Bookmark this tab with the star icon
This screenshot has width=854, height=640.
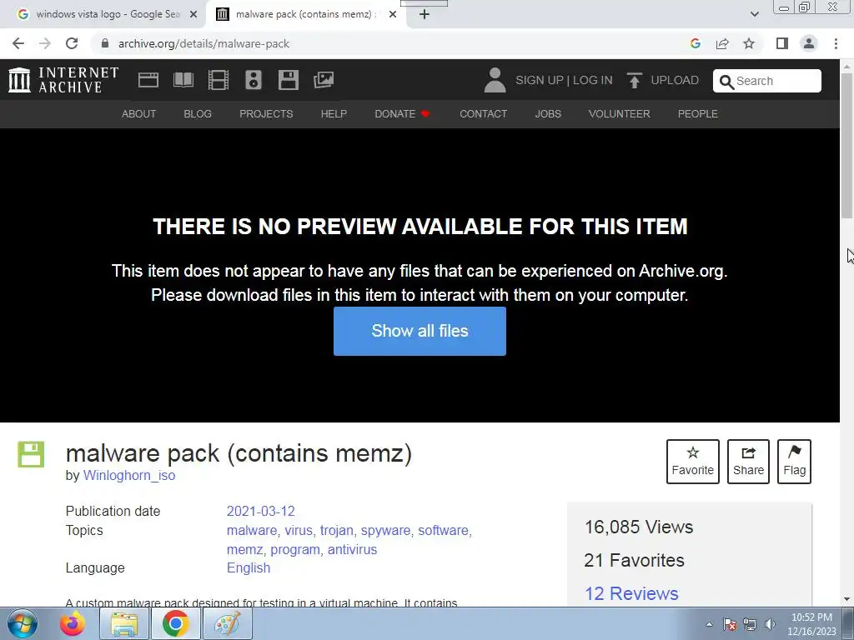click(749, 43)
